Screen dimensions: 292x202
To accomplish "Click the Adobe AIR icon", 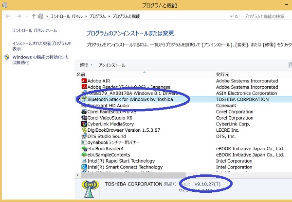I will [84, 81].
